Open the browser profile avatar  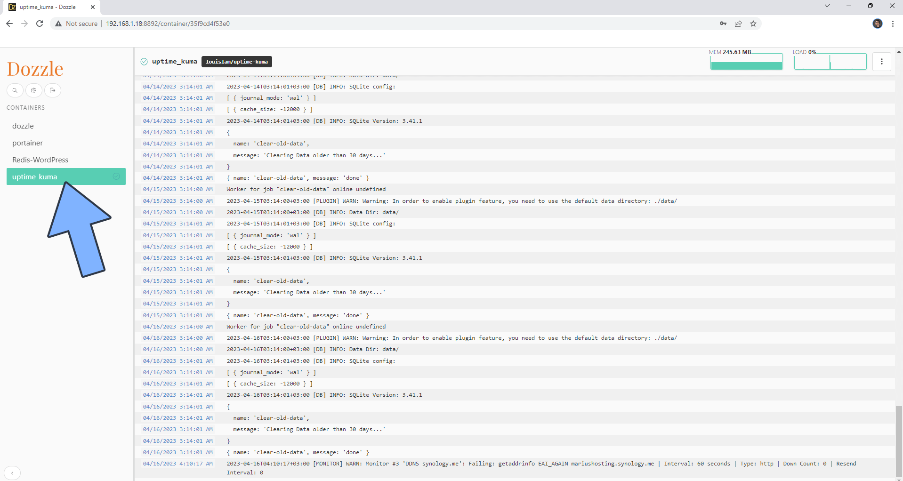pyautogui.click(x=878, y=24)
